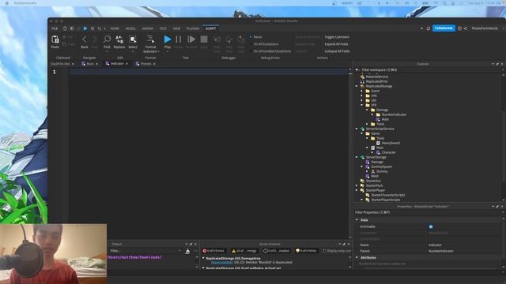Screen dimensions: 506x284
Task: Collapse the VFX folder in Explorer
Action: 362,105
